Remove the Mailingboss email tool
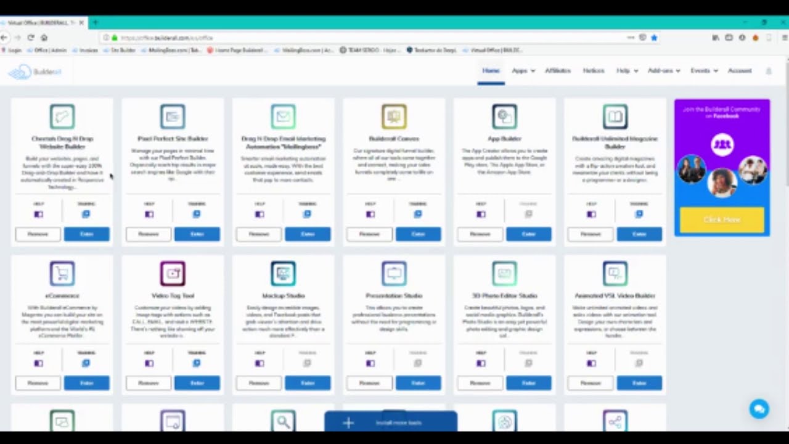The width and height of the screenshot is (789, 444). (x=259, y=234)
